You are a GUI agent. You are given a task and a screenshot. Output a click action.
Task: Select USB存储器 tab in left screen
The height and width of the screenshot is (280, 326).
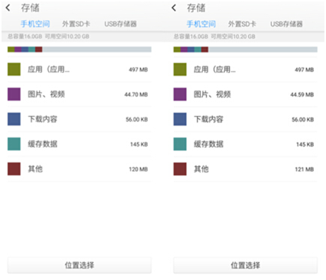tap(121, 24)
